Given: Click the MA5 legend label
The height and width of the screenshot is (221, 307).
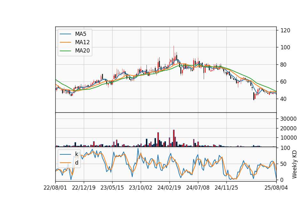Looking at the screenshot, I should (x=81, y=34).
